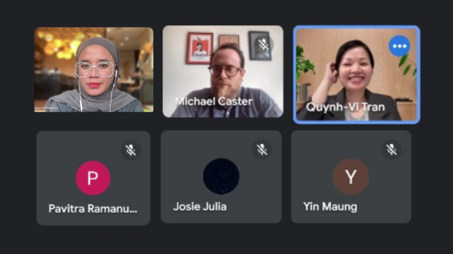Click the muted mic icon on Yin Maung's tile
The height and width of the screenshot is (254, 453).
[x=392, y=150]
